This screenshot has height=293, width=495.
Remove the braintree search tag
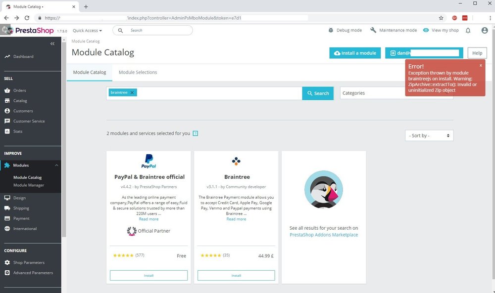(x=132, y=92)
